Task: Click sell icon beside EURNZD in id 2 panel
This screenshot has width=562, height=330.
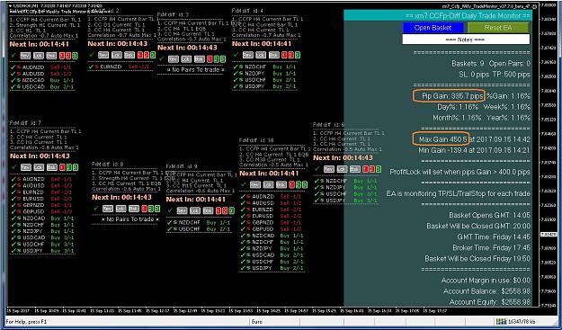Action: tap(97, 67)
